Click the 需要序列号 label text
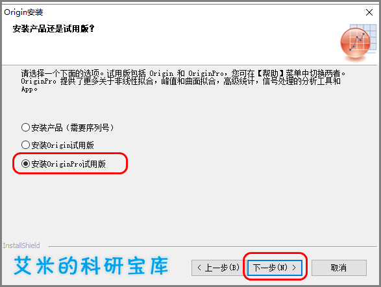This screenshot has height=287, width=381. click(90, 128)
